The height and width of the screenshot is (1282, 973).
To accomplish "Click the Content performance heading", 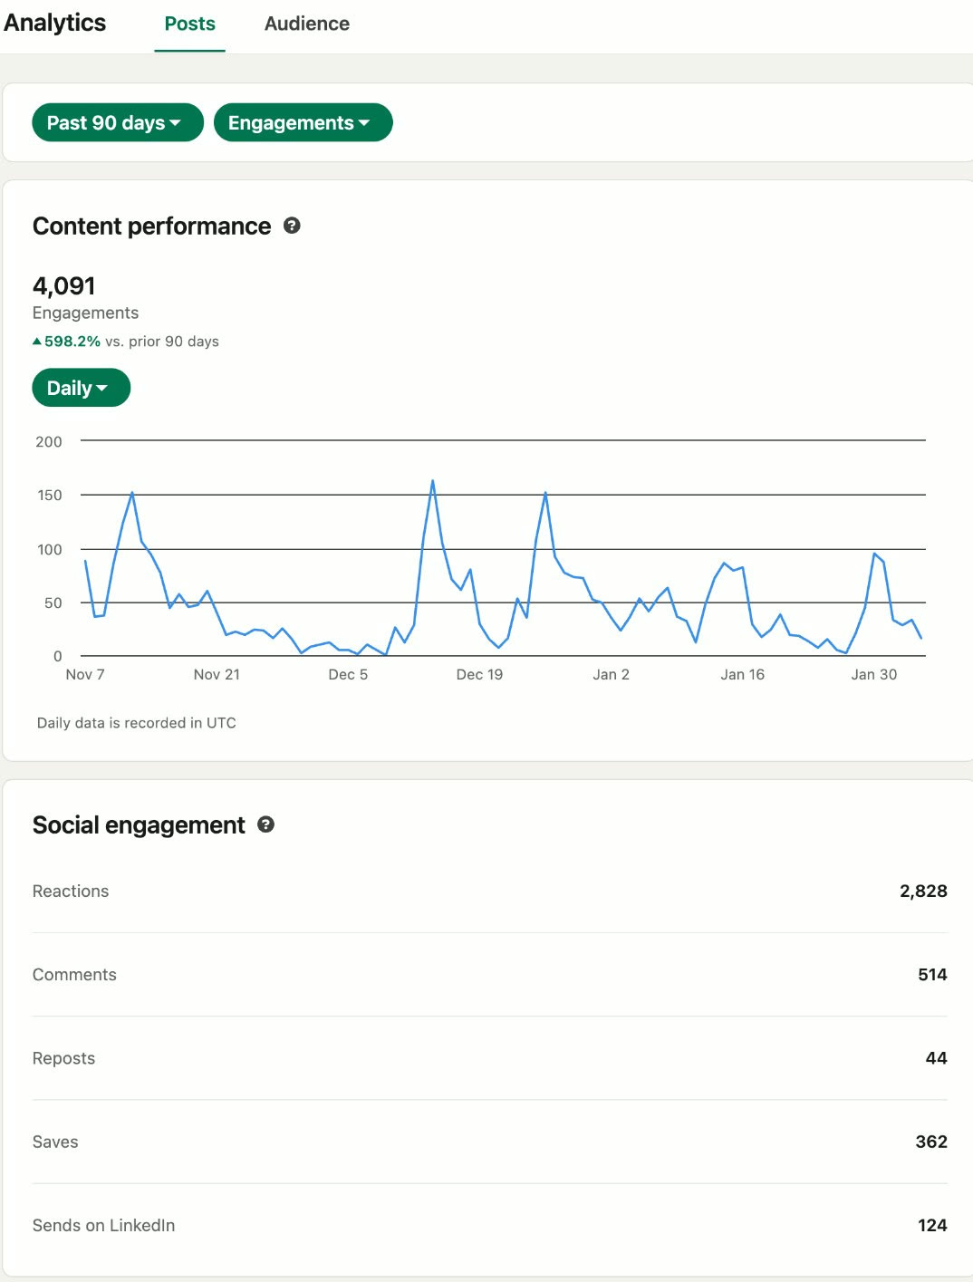I will point(151,226).
